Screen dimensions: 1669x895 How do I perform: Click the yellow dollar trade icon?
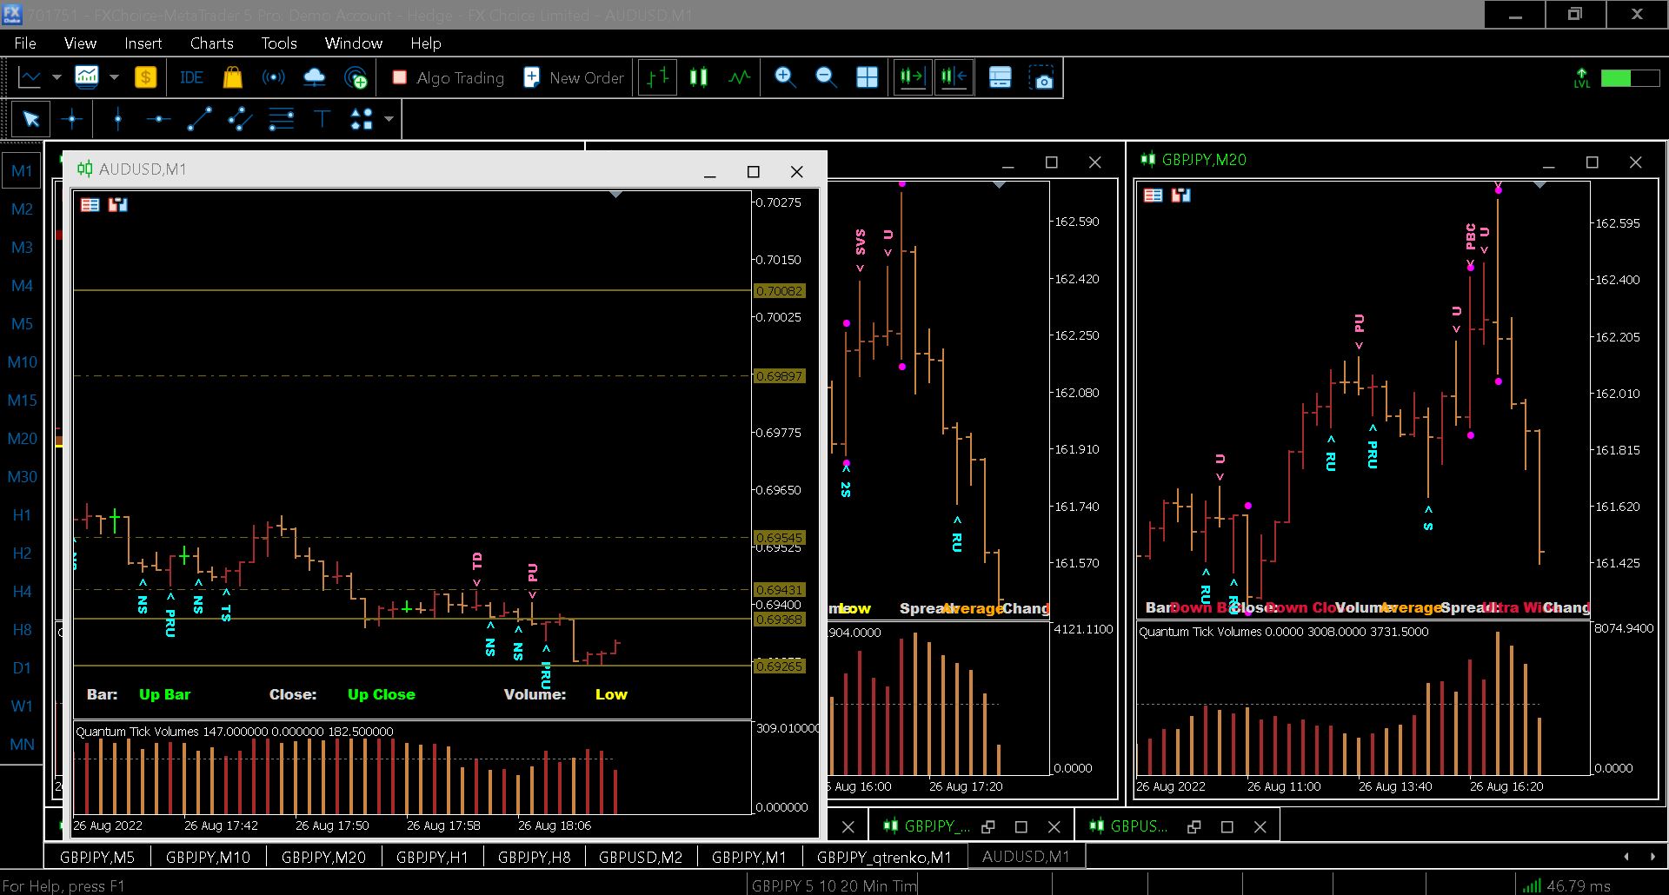click(x=145, y=77)
